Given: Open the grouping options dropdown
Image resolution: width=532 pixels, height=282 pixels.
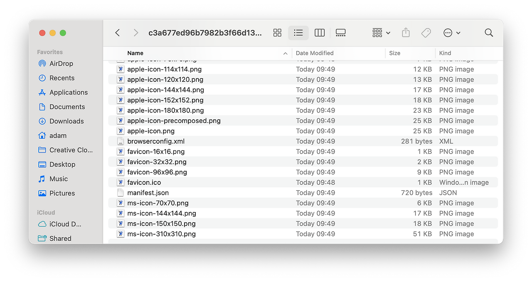Looking at the screenshot, I should point(380,32).
